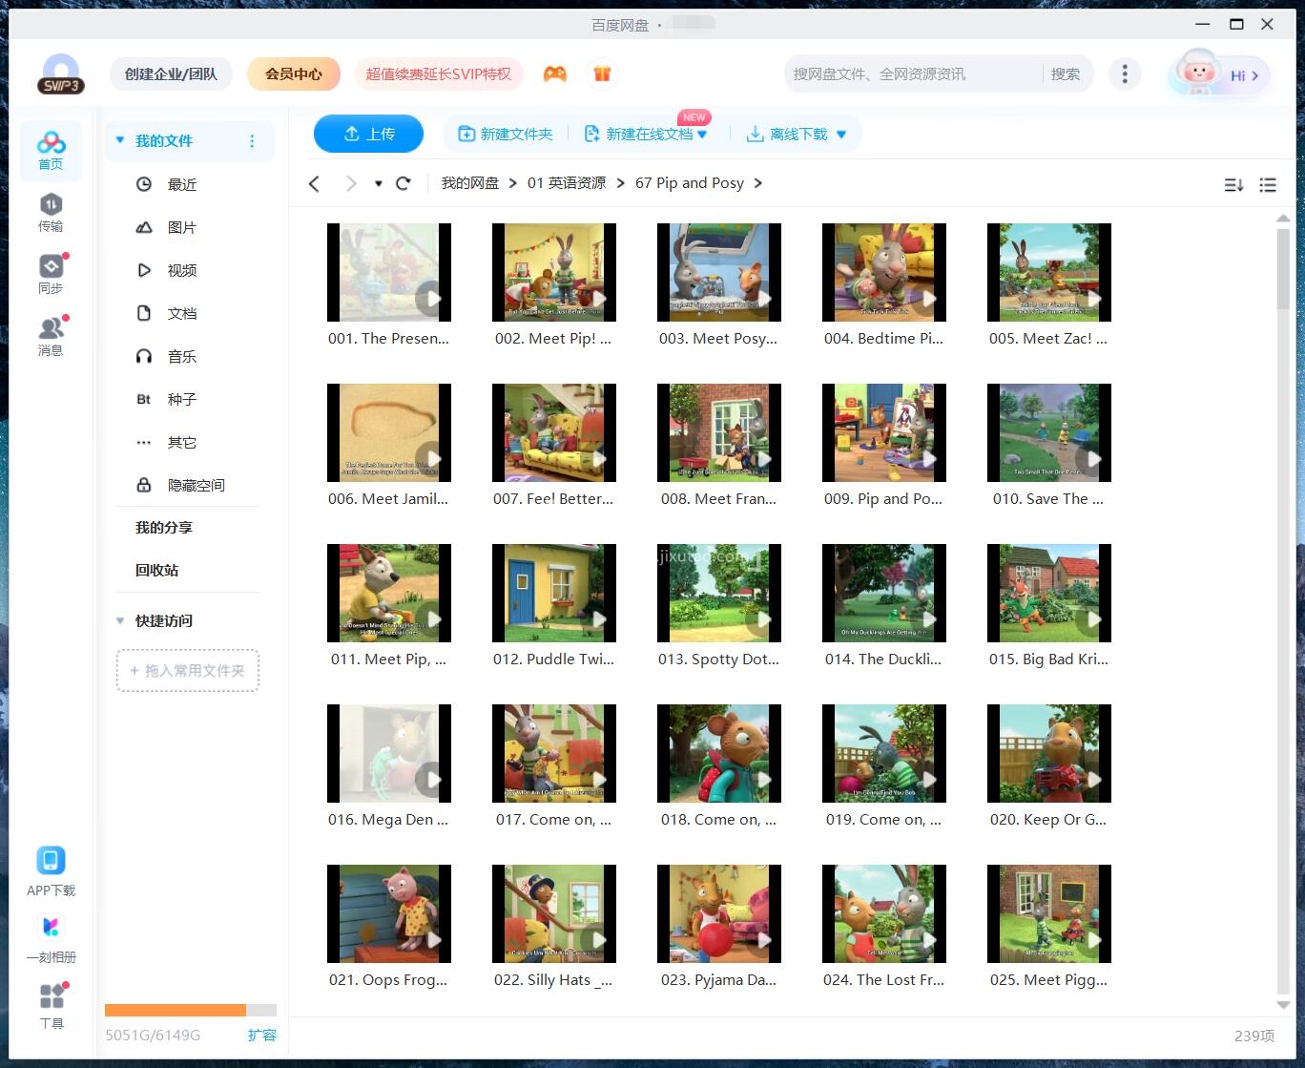
Task: Click scrollbar down arrow
Action: click(x=1283, y=1005)
